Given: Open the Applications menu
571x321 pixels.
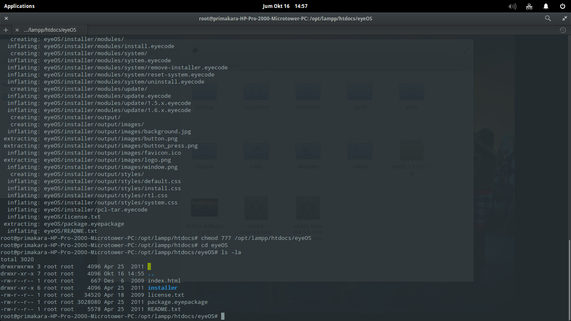Looking at the screenshot, I should [19, 6].
